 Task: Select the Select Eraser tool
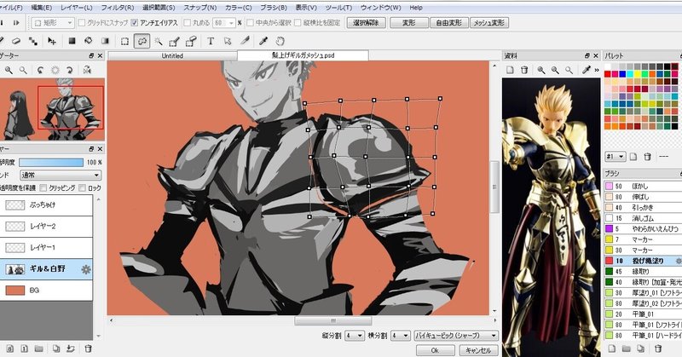click(191, 41)
